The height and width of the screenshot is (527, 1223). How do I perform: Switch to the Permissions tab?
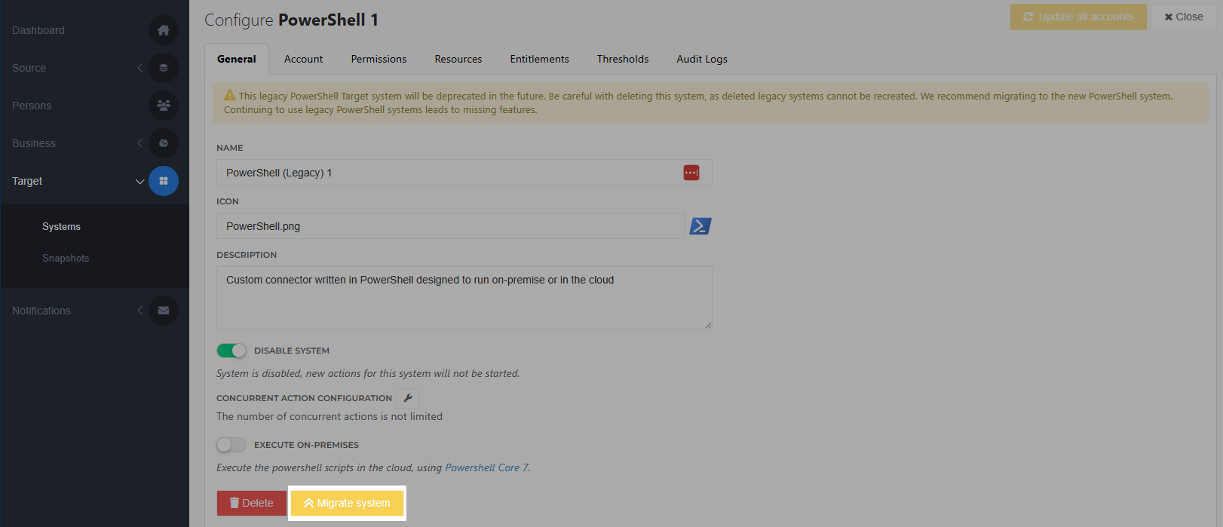pos(379,59)
